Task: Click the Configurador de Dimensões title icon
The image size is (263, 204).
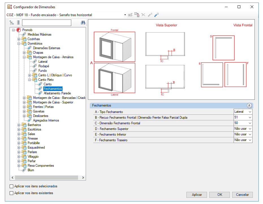Action: [x=10, y=7]
